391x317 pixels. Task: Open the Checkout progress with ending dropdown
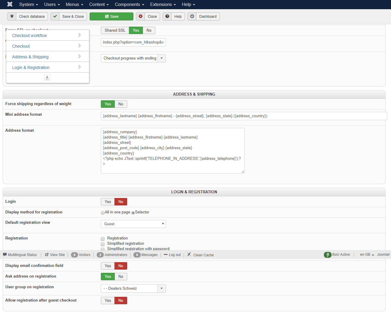click(x=161, y=58)
